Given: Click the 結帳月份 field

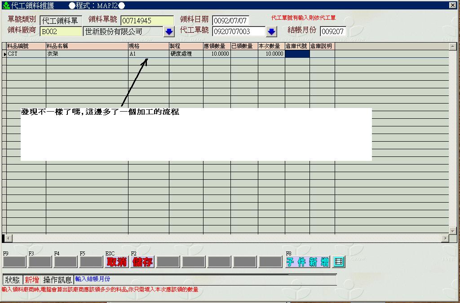Looking at the screenshot, I should [332, 32].
